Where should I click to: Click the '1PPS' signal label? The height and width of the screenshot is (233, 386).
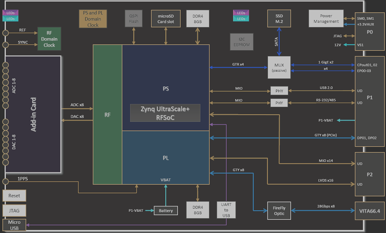point(23,179)
